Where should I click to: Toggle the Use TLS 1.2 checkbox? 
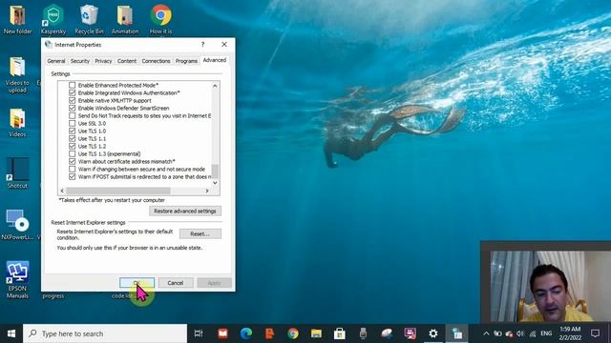73,146
